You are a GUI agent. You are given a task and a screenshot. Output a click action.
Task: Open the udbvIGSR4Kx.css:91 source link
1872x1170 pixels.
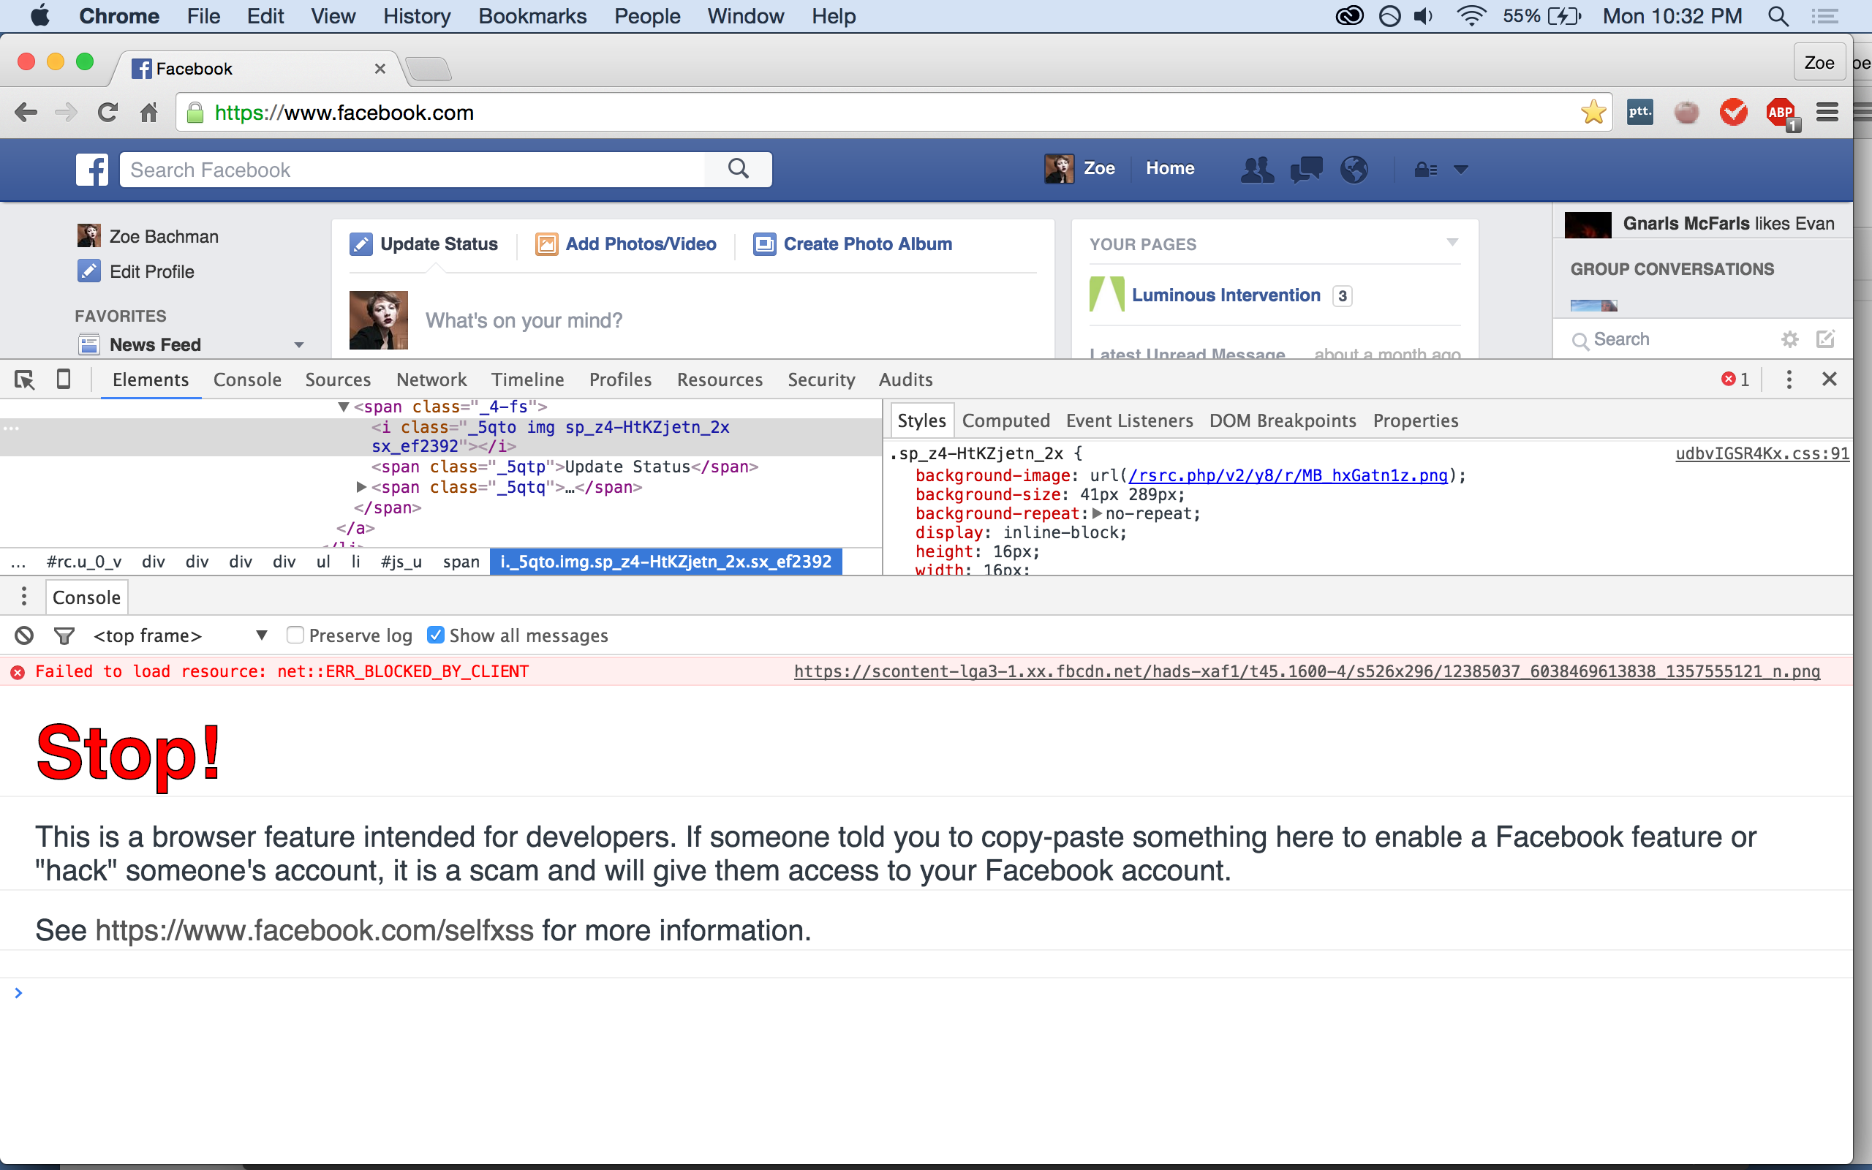pos(1762,453)
